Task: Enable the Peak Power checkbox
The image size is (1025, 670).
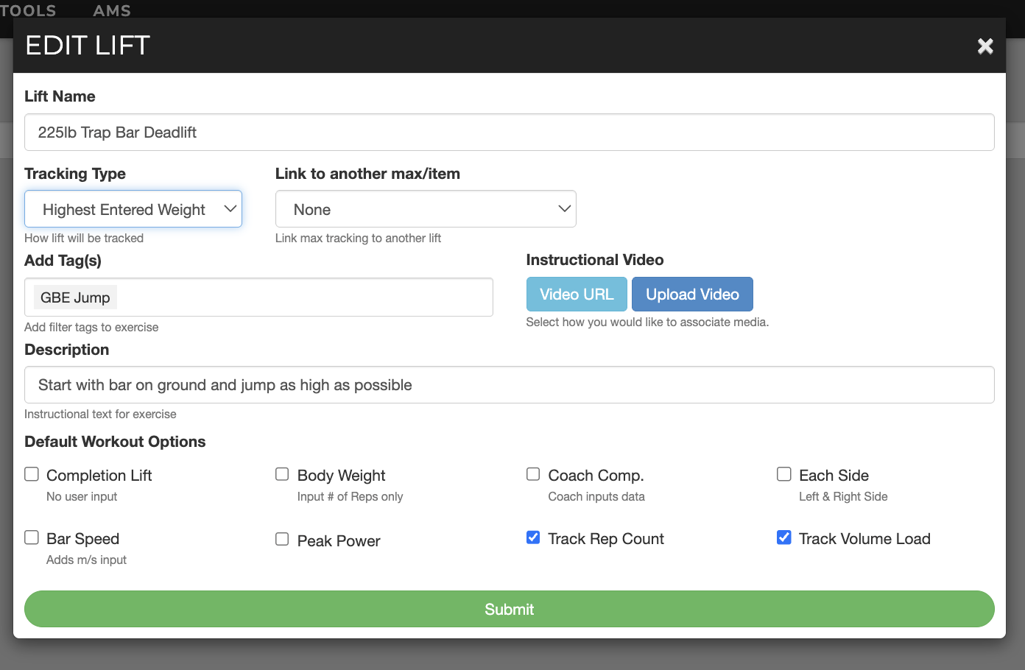Action: pyautogui.click(x=282, y=539)
